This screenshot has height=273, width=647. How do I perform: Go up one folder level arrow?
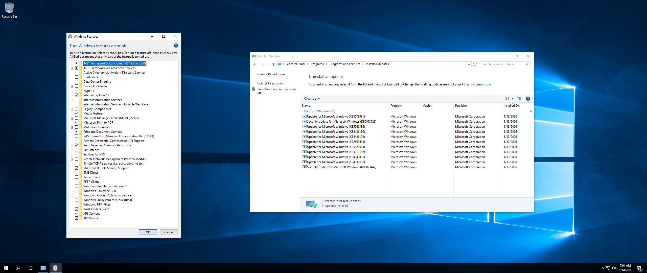coord(273,64)
